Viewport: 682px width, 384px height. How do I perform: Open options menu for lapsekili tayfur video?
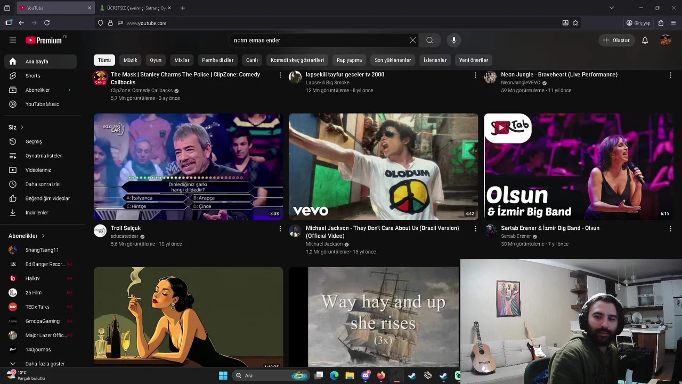click(475, 75)
